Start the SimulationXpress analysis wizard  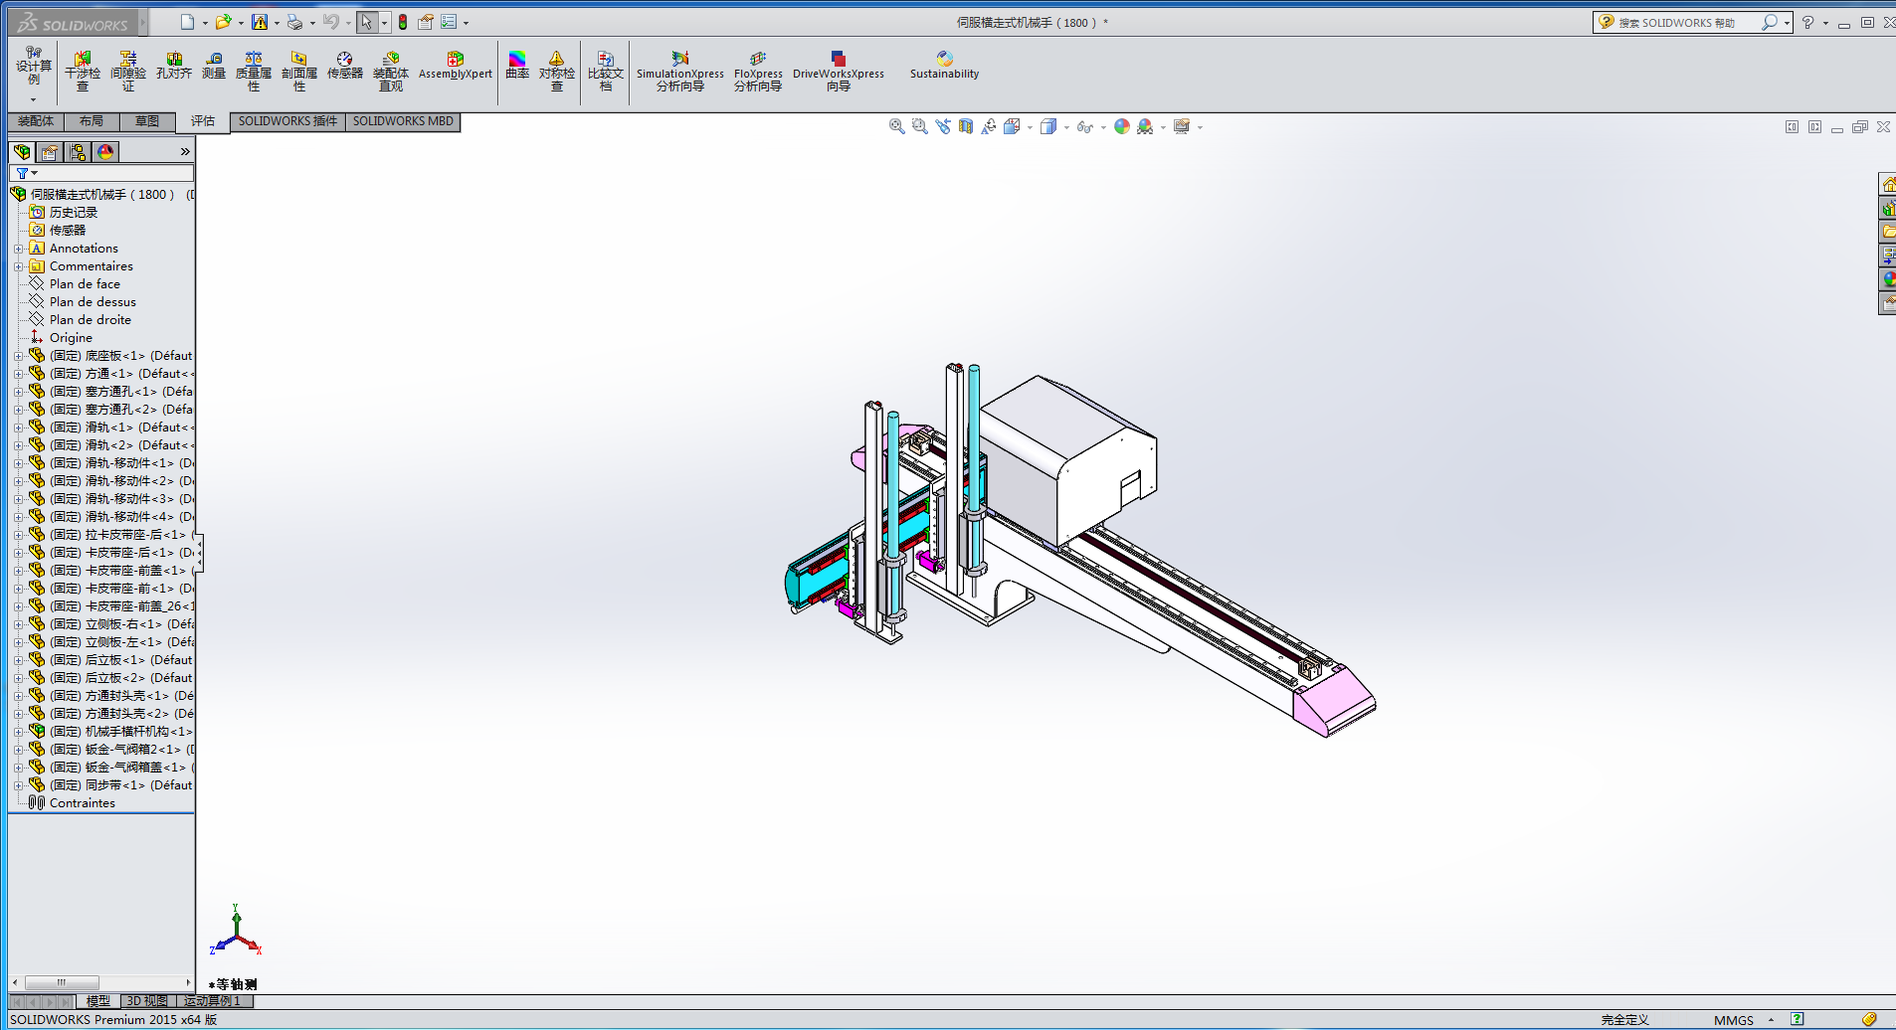coord(680,72)
